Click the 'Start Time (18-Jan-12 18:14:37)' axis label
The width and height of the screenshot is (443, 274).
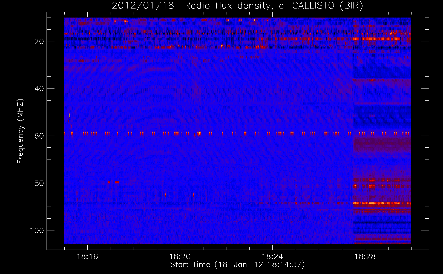coord(237,265)
